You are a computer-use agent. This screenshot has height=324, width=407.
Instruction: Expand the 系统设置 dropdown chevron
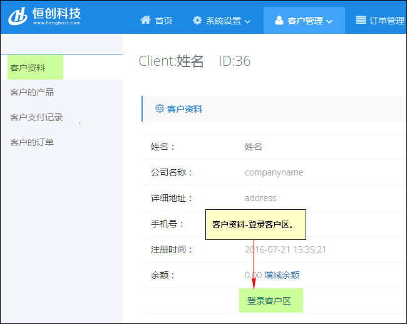[247, 21]
